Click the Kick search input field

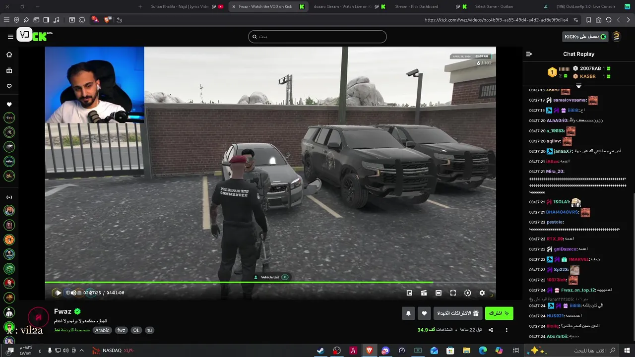(317, 37)
